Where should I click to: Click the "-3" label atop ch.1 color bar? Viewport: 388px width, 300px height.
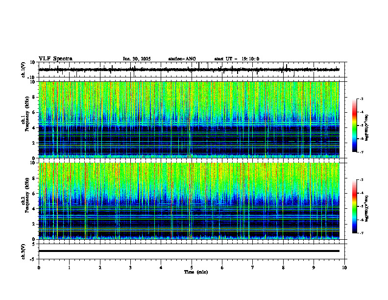pyautogui.click(x=361, y=99)
